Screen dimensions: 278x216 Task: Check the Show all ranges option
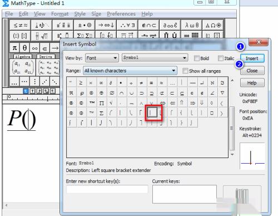point(185,71)
